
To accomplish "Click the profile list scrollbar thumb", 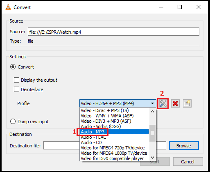I will coord(153,133).
